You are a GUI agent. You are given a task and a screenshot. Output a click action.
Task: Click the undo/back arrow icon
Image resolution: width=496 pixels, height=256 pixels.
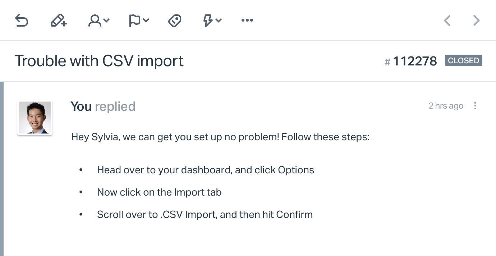tap(22, 20)
